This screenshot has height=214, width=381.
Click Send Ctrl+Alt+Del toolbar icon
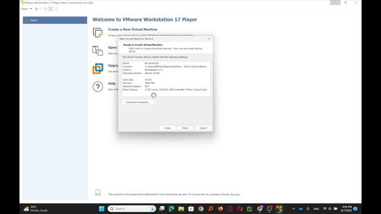[45, 9]
